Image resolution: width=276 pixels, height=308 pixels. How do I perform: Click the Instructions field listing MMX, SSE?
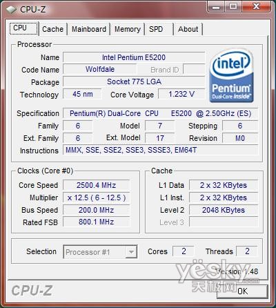[161, 150]
